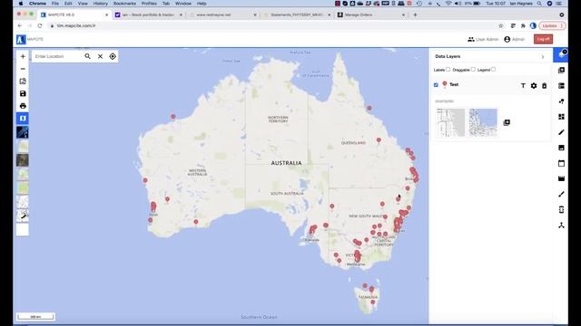Open the mobile device icon in right sidebar
The height and width of the screenshot is (326, 581).
(561, 209)
